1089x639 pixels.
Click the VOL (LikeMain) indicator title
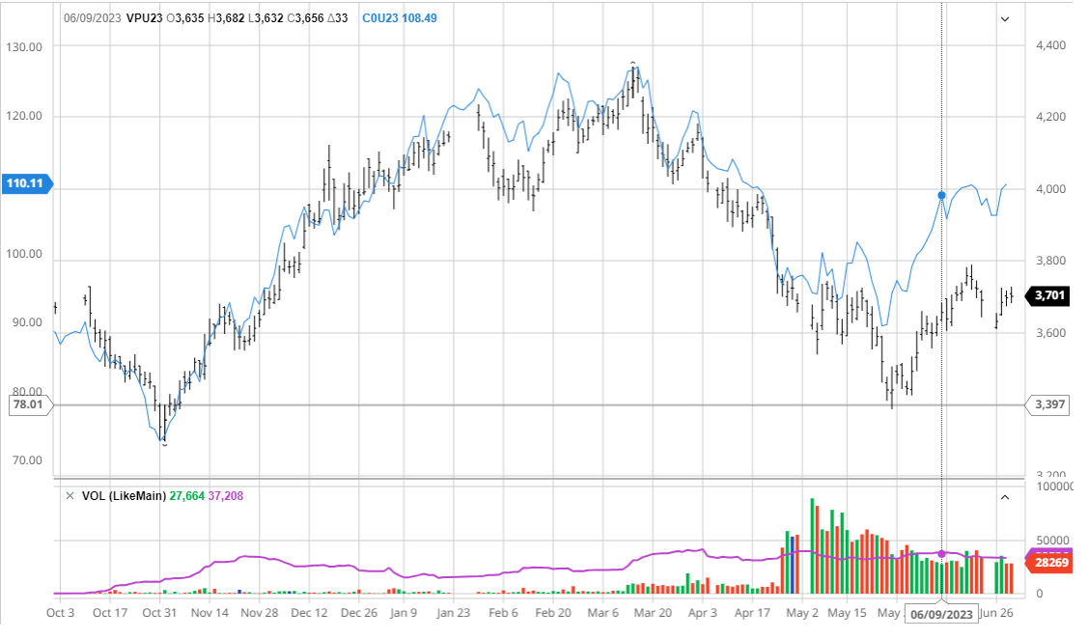tap(123, 495)
